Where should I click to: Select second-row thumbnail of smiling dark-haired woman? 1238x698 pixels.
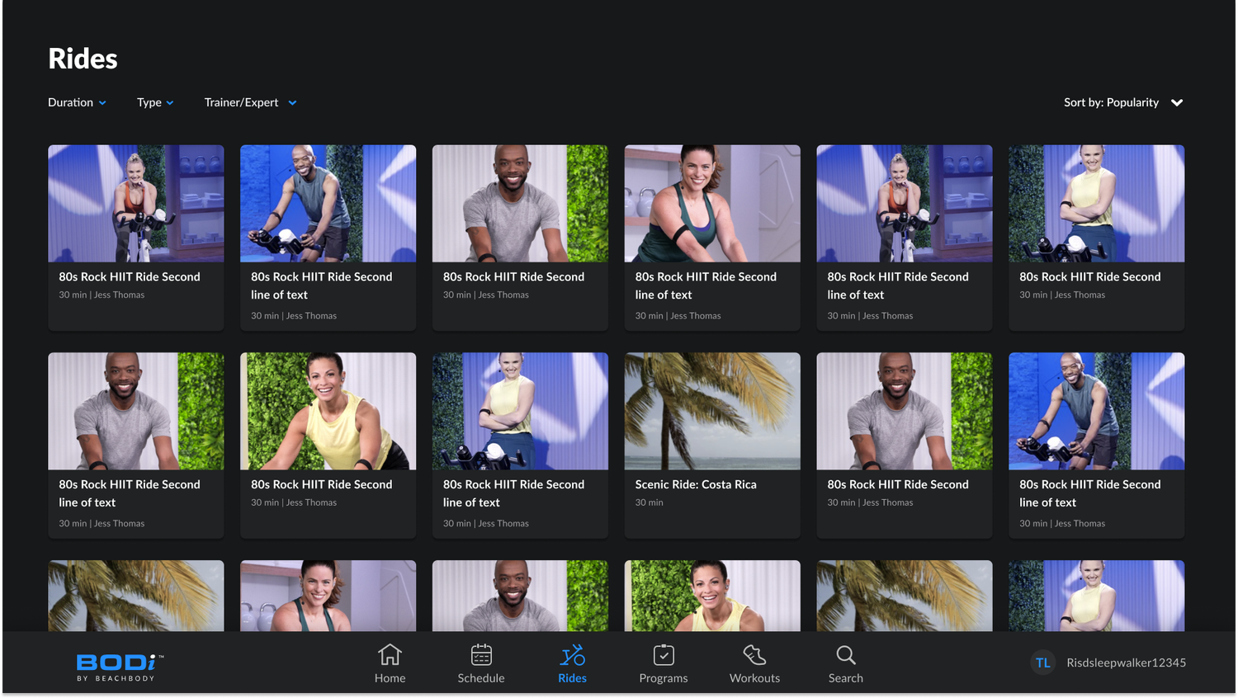coord(328,411)
